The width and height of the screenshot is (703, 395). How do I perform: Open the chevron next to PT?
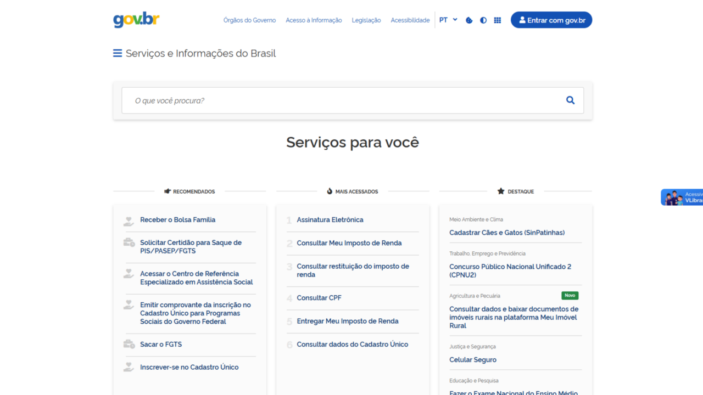click(x=455, y=20)
